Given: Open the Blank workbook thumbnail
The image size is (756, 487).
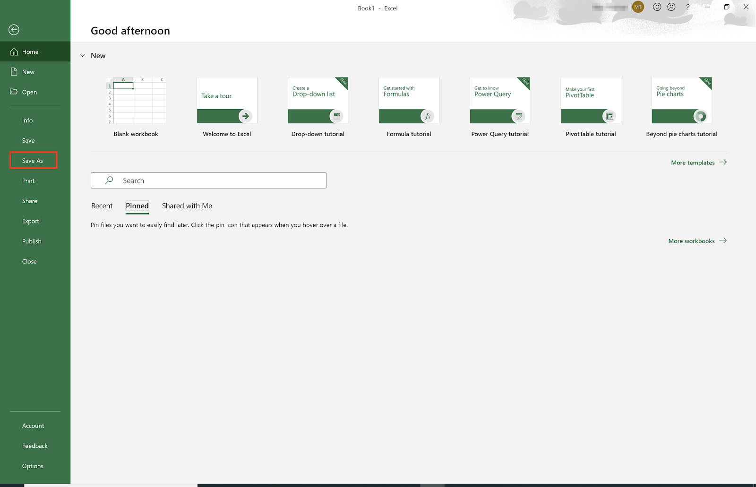Looking at the screenshot, I should 136,100.
